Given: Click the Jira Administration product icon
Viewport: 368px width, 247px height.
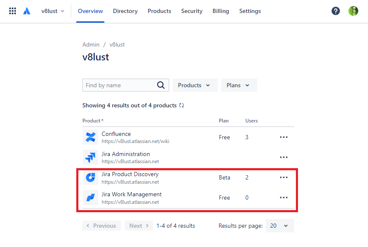Looking at the screenshot, I should pyautogui.click(x=91, y=157).
